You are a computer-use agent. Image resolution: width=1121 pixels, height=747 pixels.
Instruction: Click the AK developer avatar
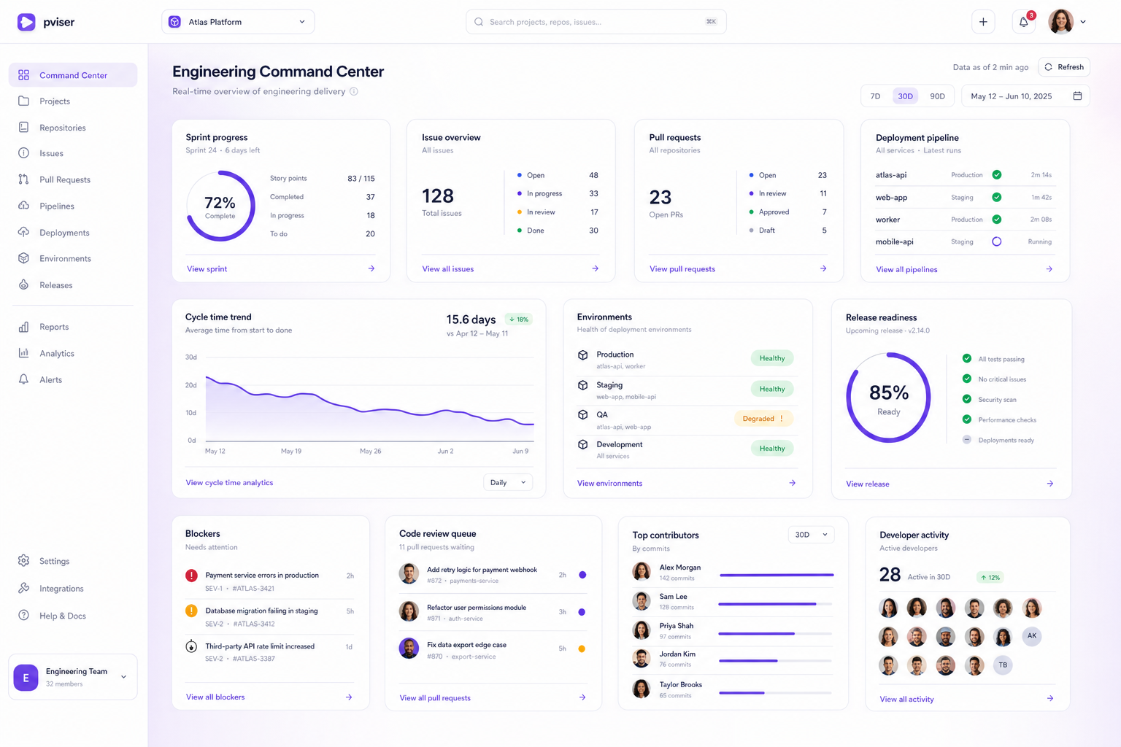pos(1032,636)
